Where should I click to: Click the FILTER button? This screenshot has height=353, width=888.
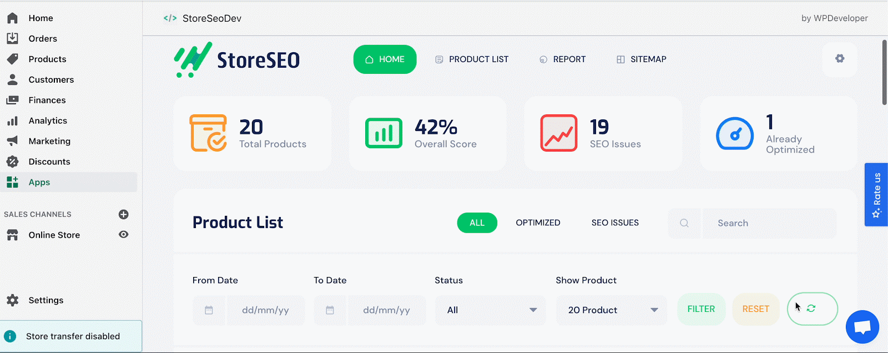[701, 309]
